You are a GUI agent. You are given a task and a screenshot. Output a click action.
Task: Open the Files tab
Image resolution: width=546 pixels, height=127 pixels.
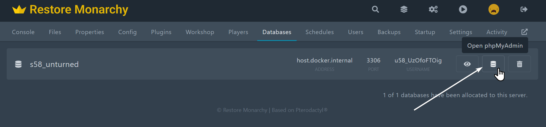(x=55, y=32)
